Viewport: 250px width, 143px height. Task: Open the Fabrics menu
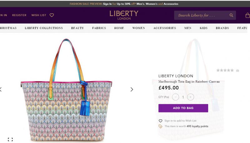[99, 28]
